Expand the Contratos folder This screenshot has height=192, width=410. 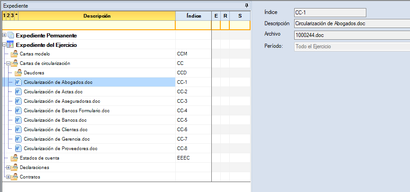tap(8, 177)
